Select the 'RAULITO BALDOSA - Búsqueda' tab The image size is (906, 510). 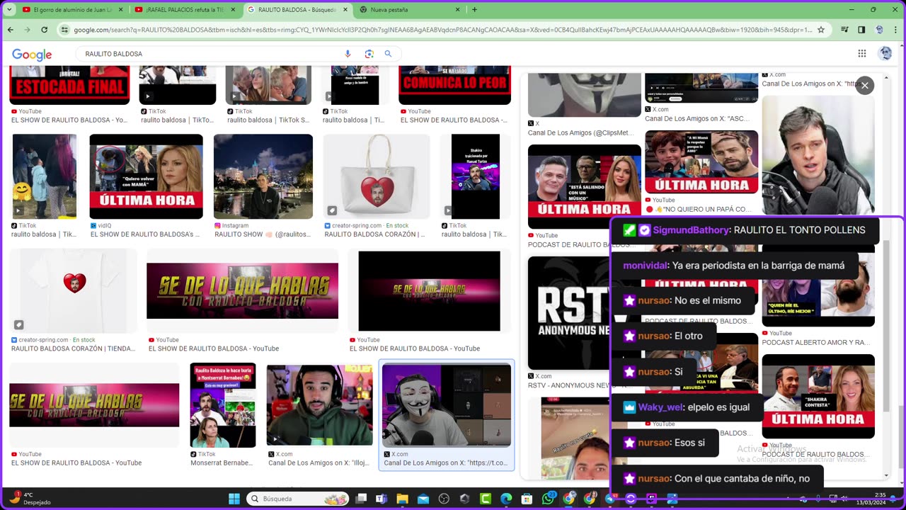click(297, 10)
